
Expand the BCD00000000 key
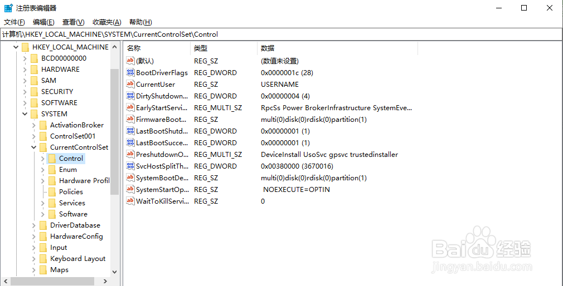coord(25,58)
